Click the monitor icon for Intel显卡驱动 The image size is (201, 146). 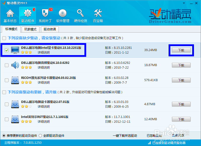15,50
